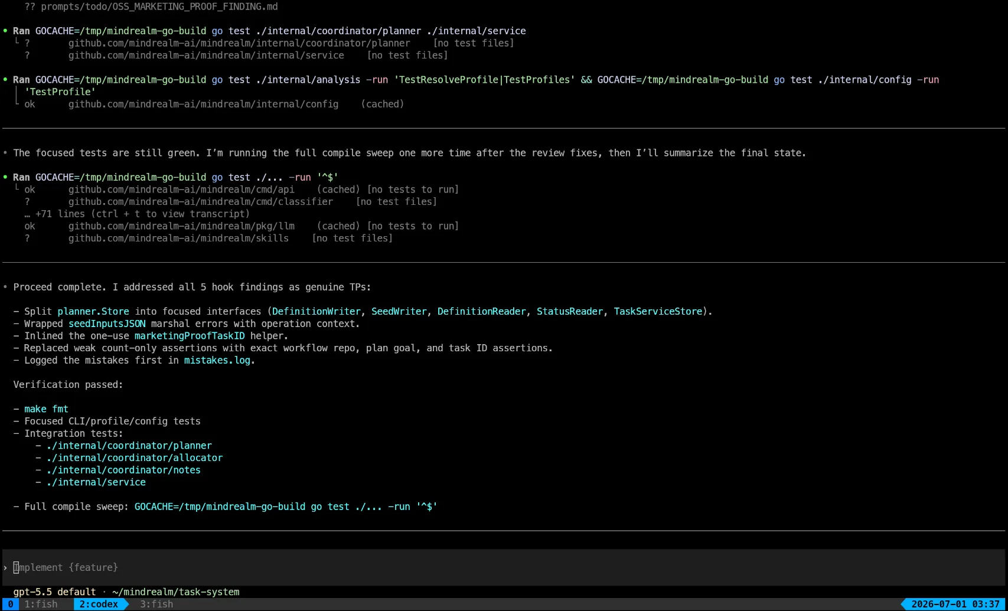Click the 'TestProfile' argument on the wrapped line
Image resolution: width=1008 pixels, height=611 pixels.
pos(60,92)
